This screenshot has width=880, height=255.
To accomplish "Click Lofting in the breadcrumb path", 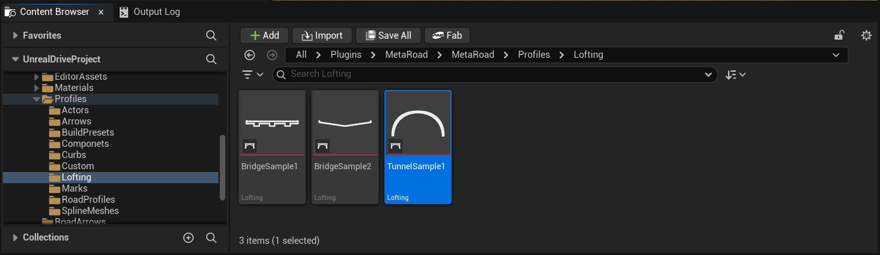I will tap(588, 55).
